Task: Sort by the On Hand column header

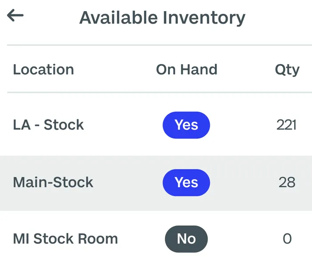Action: (x=186, y=70)
